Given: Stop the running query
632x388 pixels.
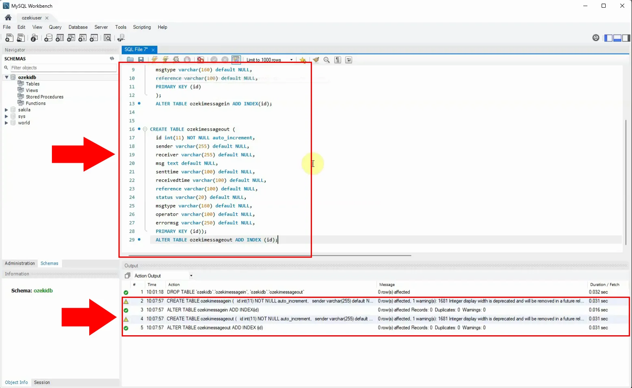Looking at the screenshot, I should (187, 60).
